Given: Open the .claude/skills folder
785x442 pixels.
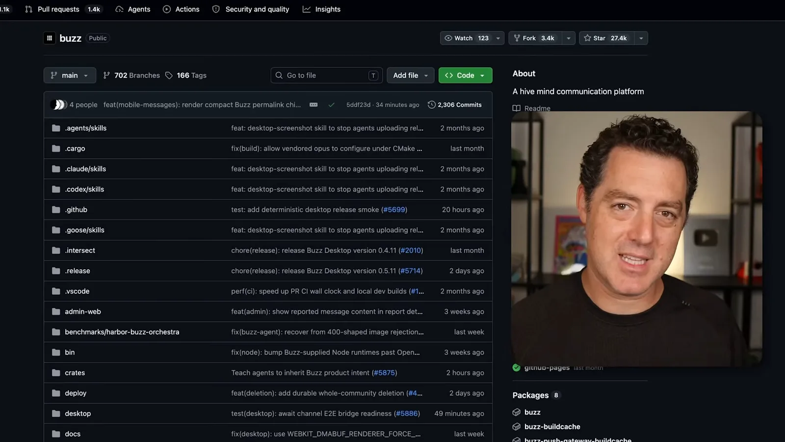Looking at the screenshot, I should [x=85, y=169].
